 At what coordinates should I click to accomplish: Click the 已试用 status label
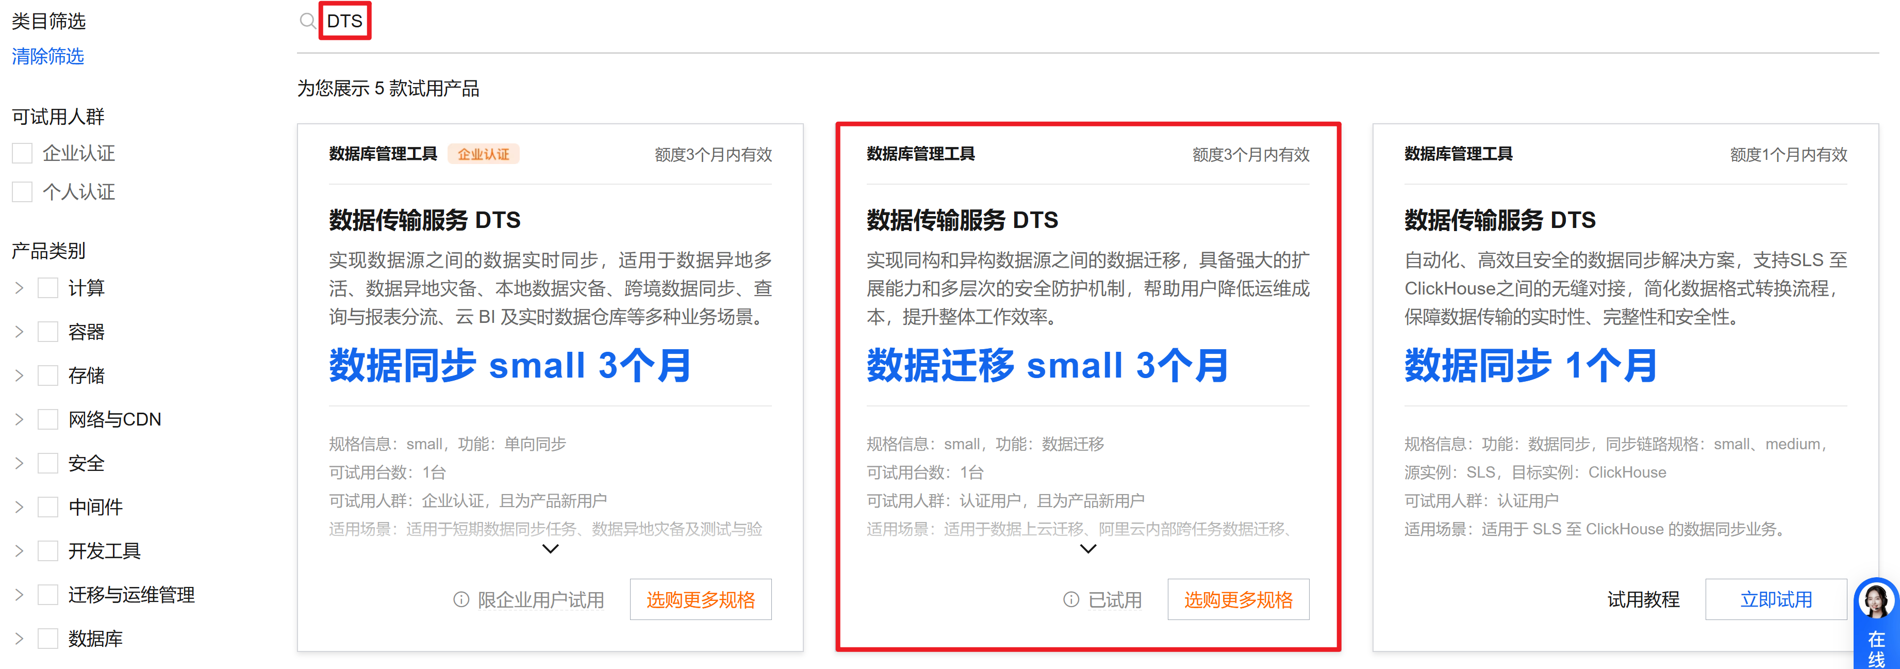(1115, 600)
